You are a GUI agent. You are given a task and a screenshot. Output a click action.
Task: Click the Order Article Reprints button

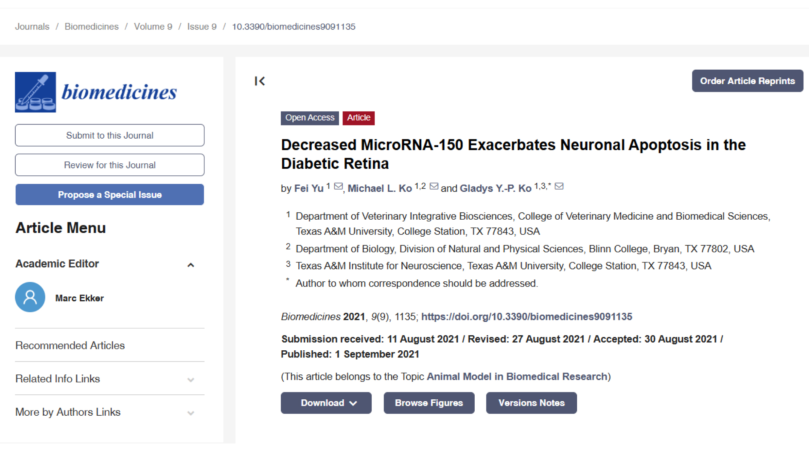coord(747,81)
